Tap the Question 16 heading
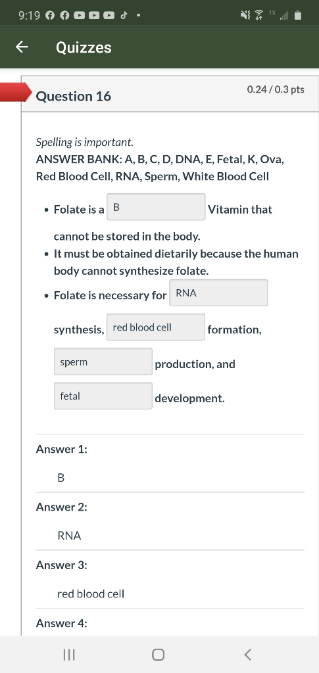Viewport: 319px width, 673px height. tap(74, 96)
